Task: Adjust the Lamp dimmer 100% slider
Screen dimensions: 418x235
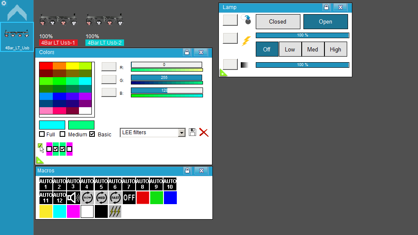Action: tap(302, 65)
